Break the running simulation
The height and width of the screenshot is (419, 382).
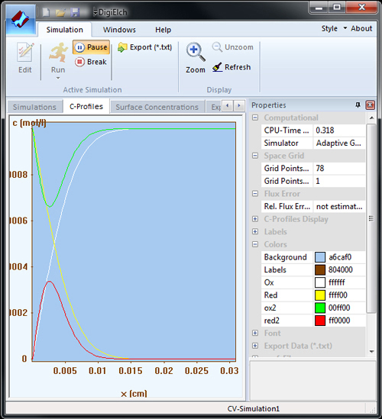[x=91, y=62]
